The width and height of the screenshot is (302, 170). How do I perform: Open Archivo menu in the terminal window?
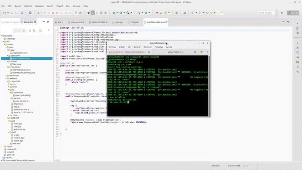(112, 47)
